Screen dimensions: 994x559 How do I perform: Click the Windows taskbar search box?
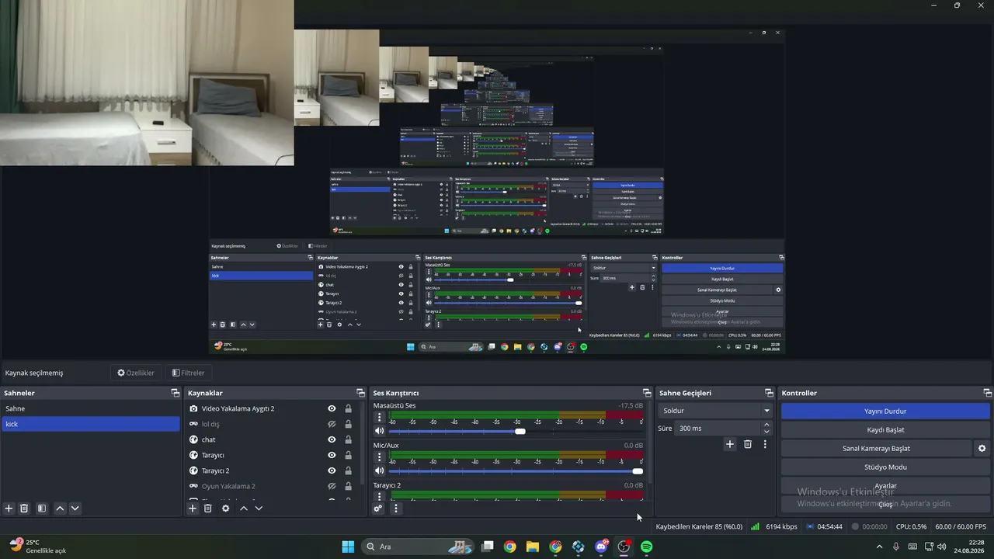pyautogui.click(x=419, y=547)
